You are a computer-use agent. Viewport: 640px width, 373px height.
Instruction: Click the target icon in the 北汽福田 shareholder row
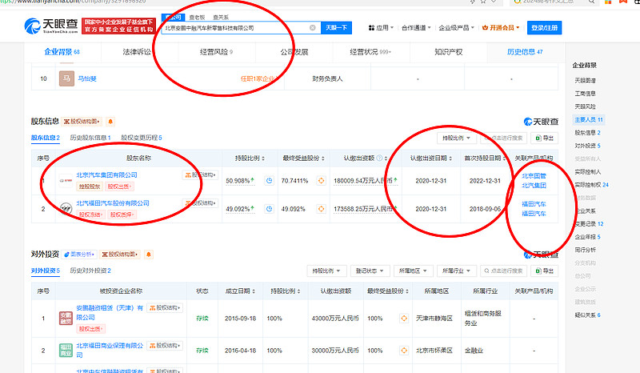pos(322,209)
